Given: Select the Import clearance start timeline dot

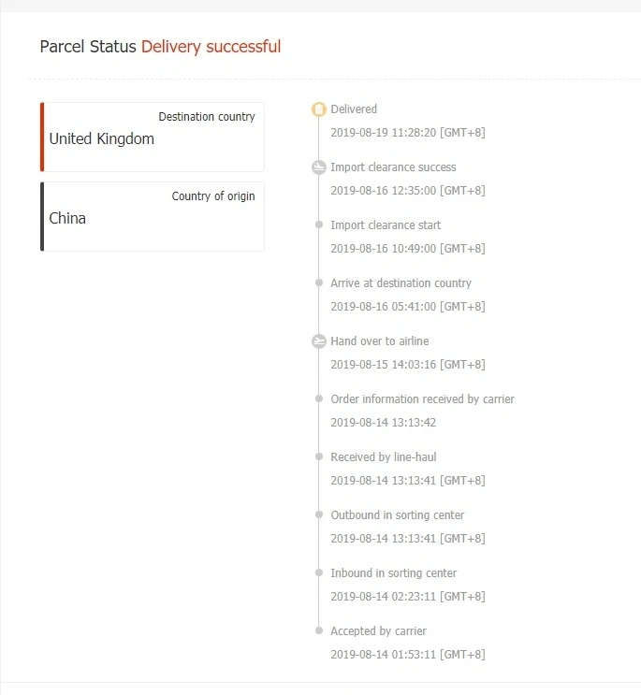Looking at the screenshot, I should point(319,225).
